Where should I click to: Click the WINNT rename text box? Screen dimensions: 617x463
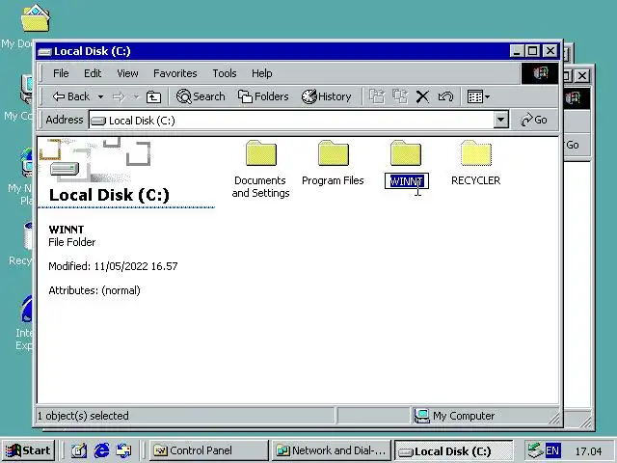407,181
